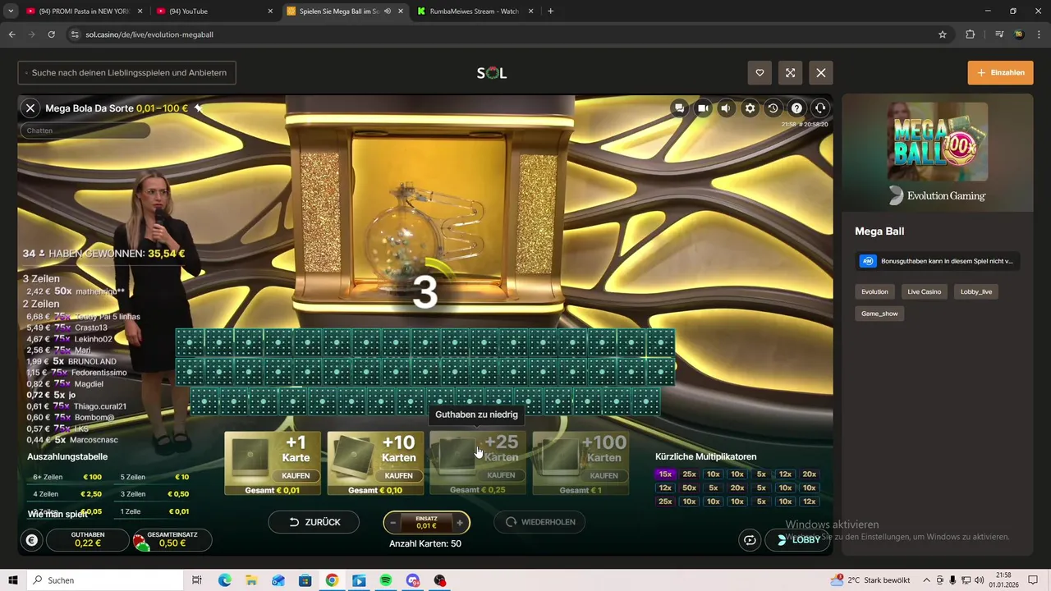Type in the Chatten chat field
Screen dimensions: 1051x591
tap(85, 131)
